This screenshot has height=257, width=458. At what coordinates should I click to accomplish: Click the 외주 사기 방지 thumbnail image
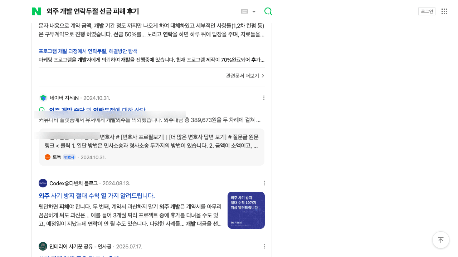pyautogui.click(x=246, y=210)
